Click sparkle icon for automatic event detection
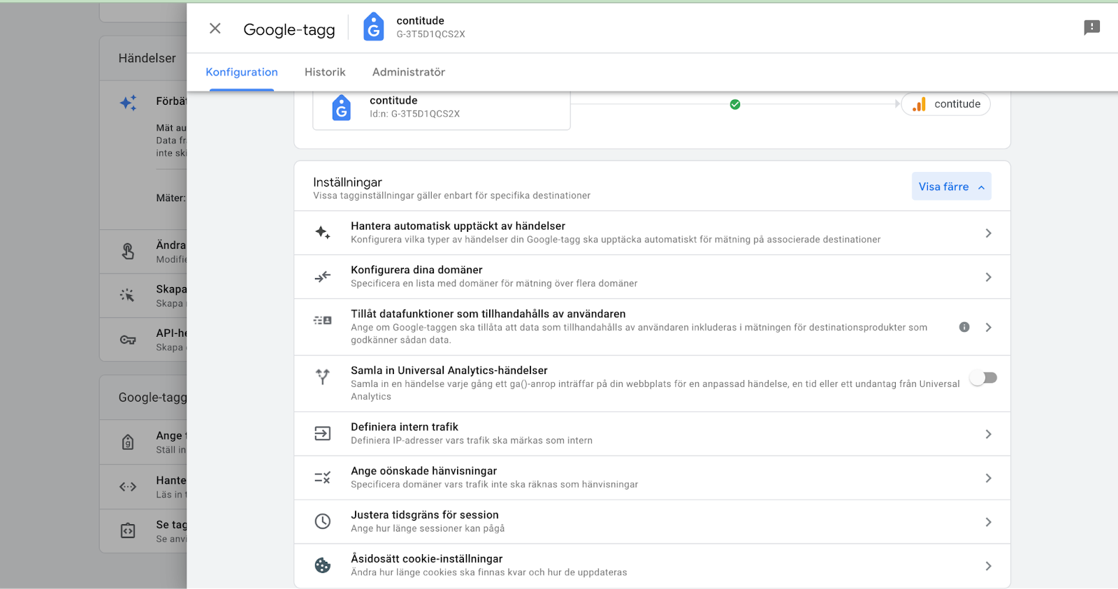 pyautogui.click(x=323, y=233)
